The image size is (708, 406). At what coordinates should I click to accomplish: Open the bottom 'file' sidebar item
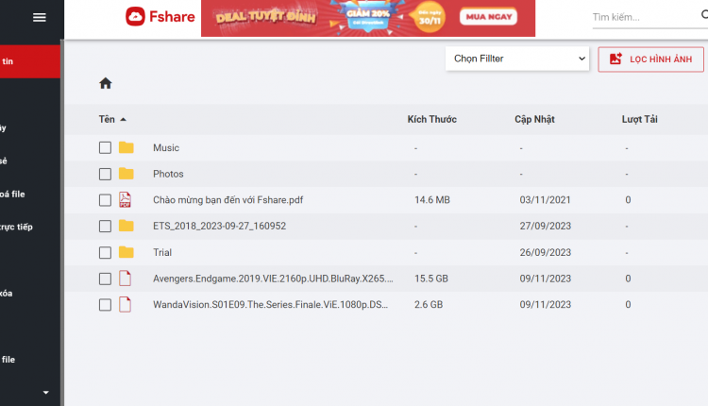[x=8, y=360]
